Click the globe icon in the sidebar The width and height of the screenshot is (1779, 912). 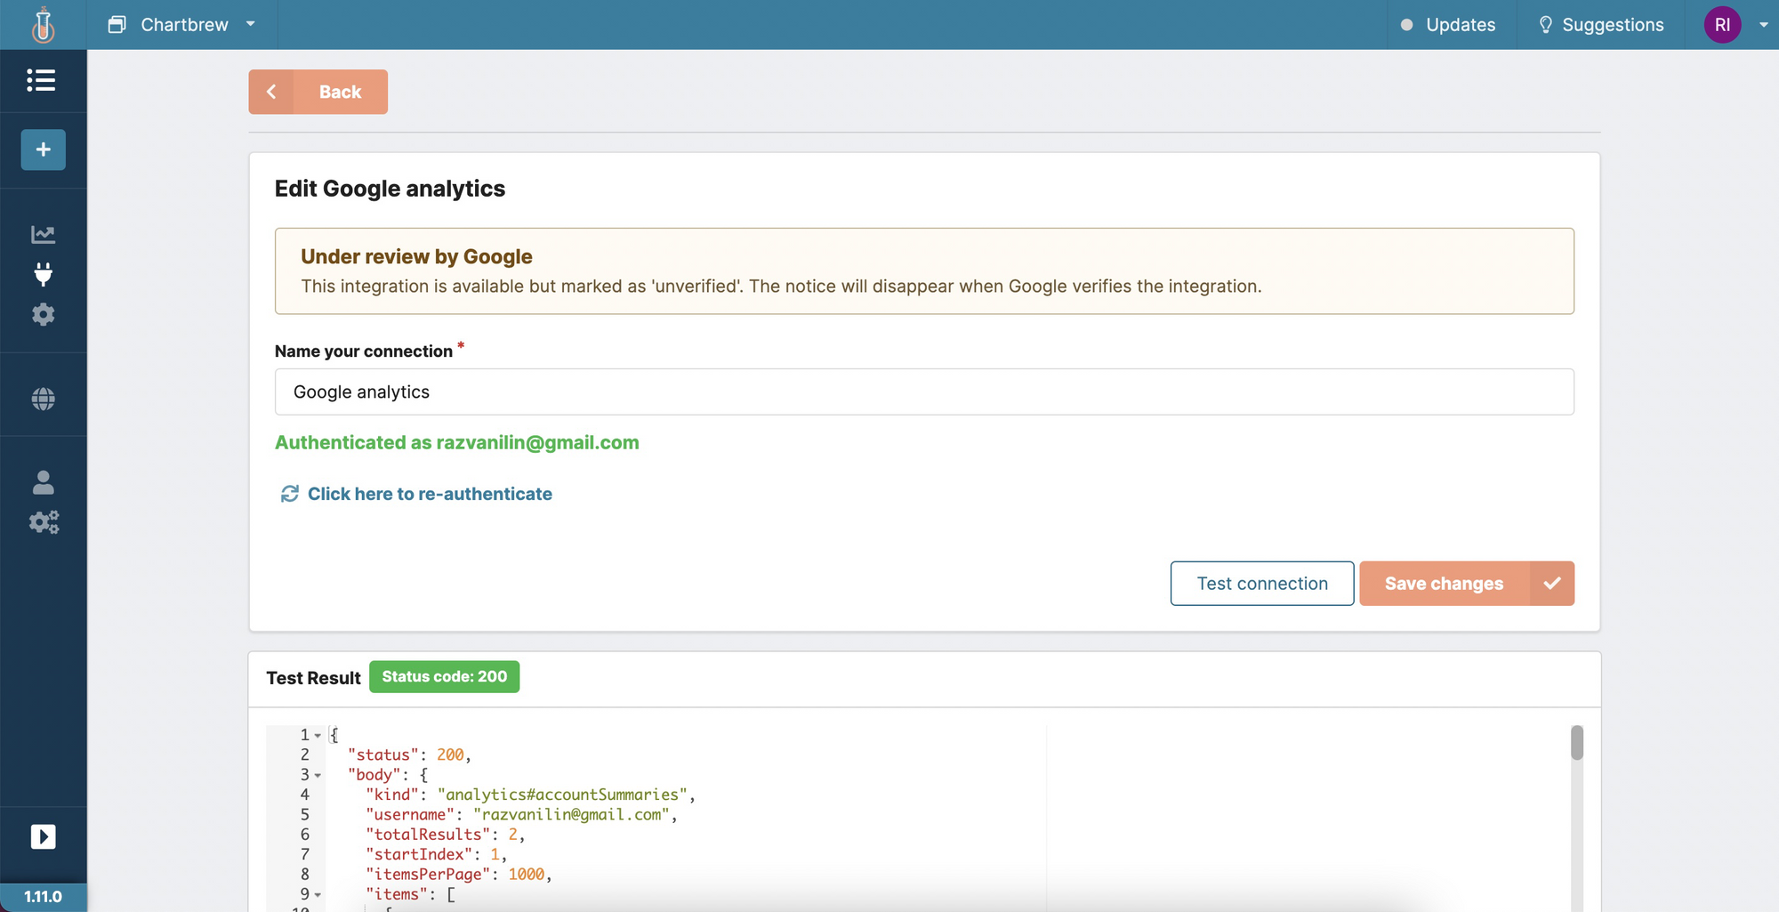[x=42, y=398]
